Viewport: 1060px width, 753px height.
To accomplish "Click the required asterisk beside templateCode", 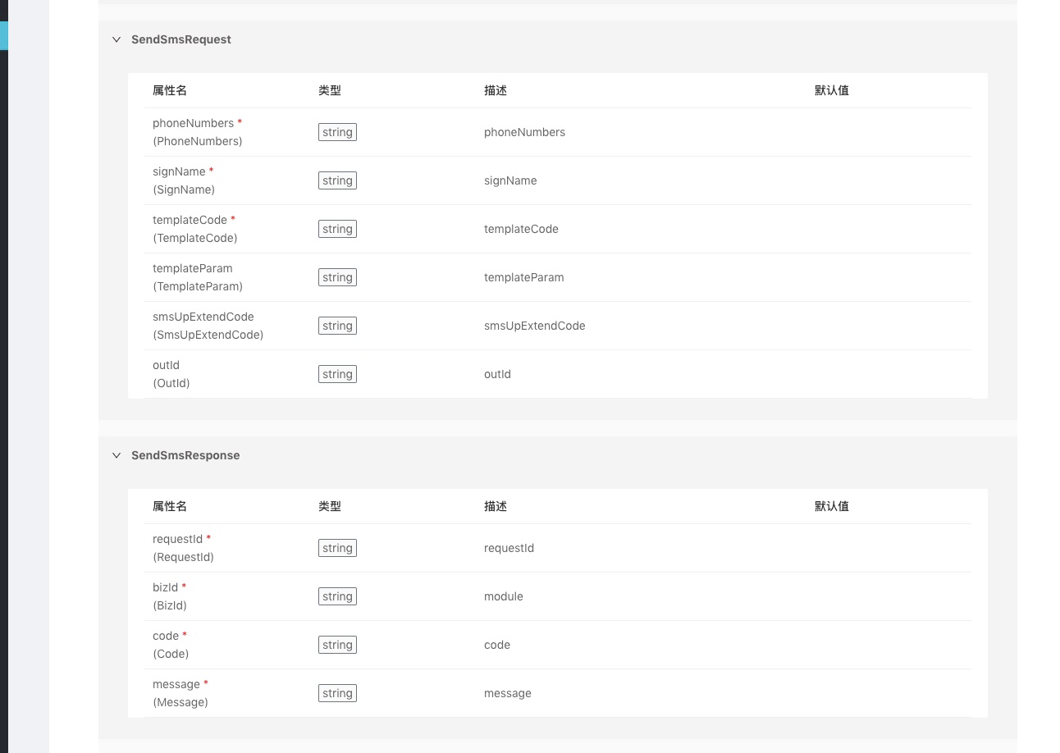I will (x=232, y=218).
